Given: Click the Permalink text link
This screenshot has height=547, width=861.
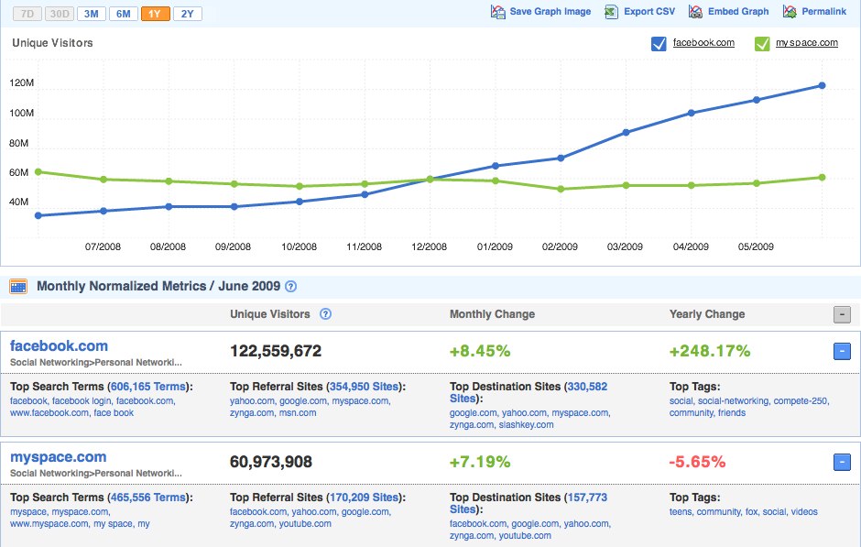Looking at the screenshot, I should tap(823, 12).
